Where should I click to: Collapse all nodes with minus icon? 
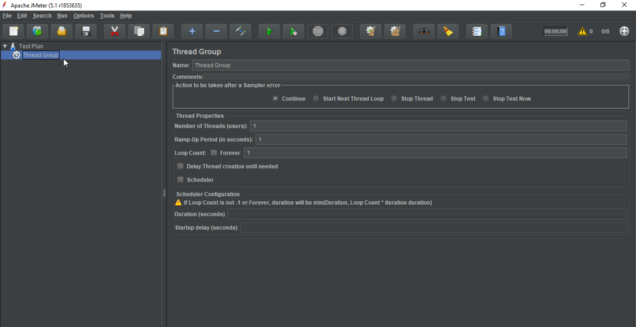217,31
